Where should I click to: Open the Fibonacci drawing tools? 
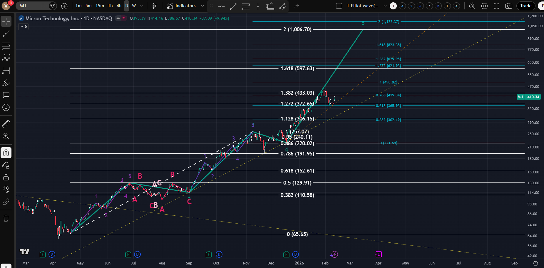6,46
